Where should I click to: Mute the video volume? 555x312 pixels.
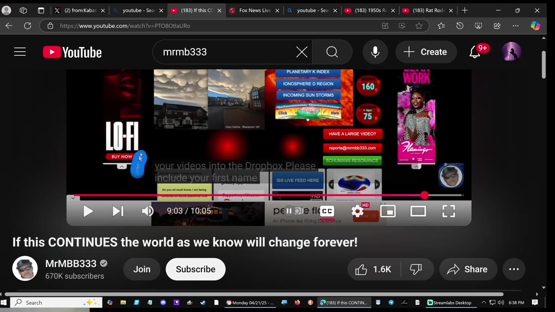[x=148, y=211]
